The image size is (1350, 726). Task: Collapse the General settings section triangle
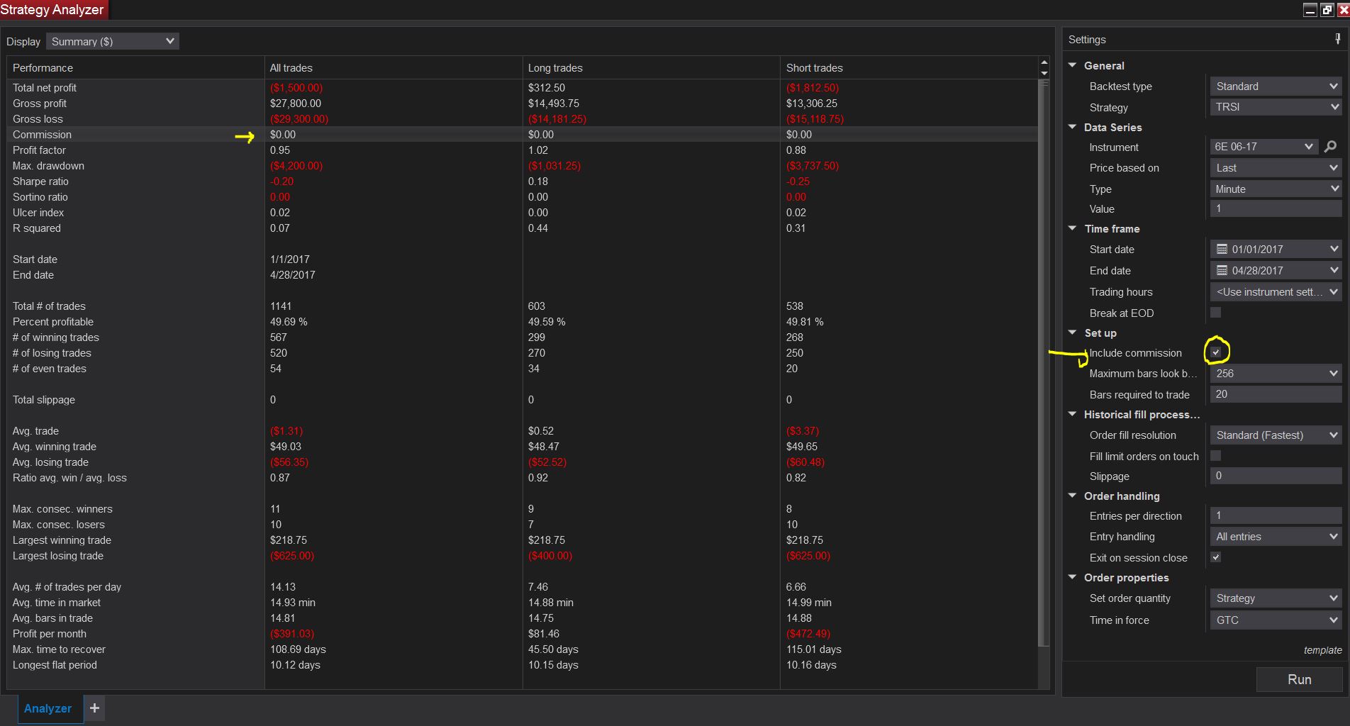[x=1073, y=65]
